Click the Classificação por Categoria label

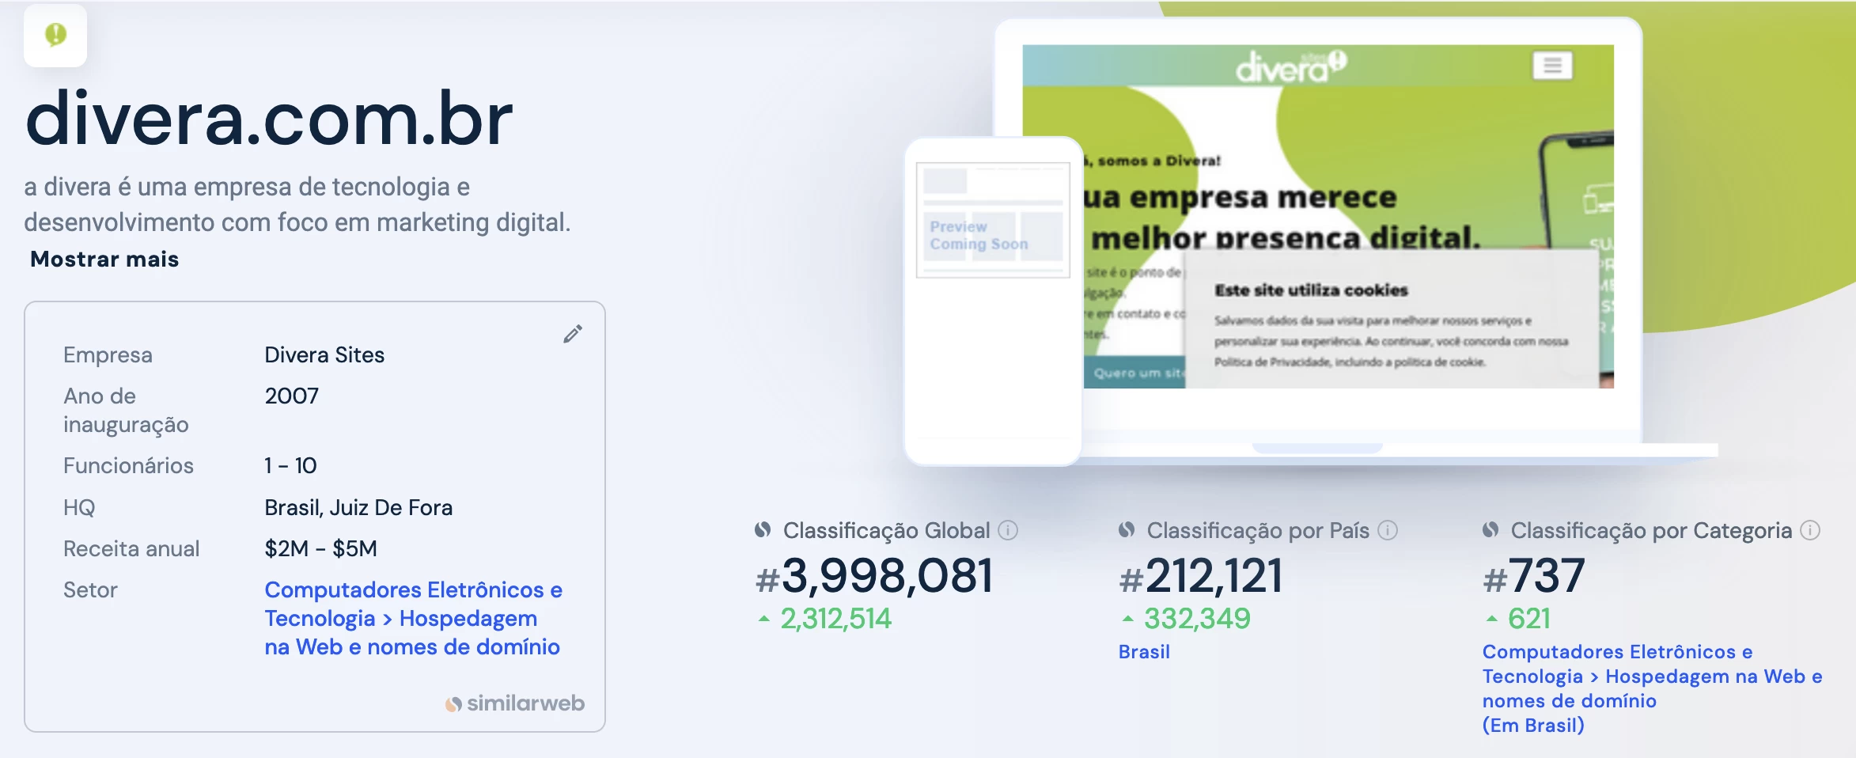(1651, 530)
